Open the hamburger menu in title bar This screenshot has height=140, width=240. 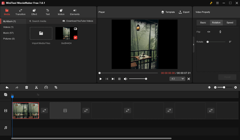pyautogui.click(x=217, y=3)
